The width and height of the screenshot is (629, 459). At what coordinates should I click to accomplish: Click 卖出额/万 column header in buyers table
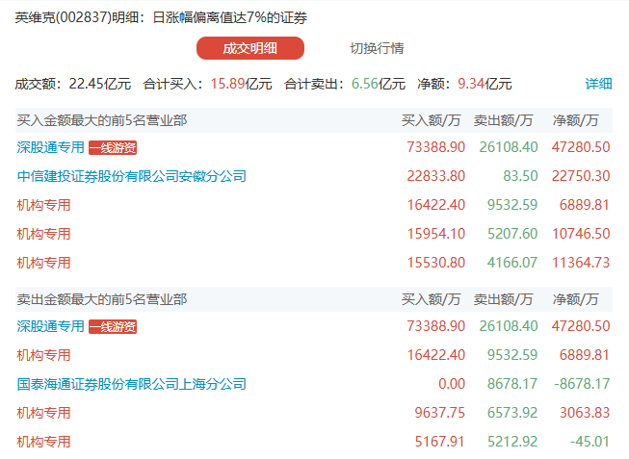tap(504, 120)
